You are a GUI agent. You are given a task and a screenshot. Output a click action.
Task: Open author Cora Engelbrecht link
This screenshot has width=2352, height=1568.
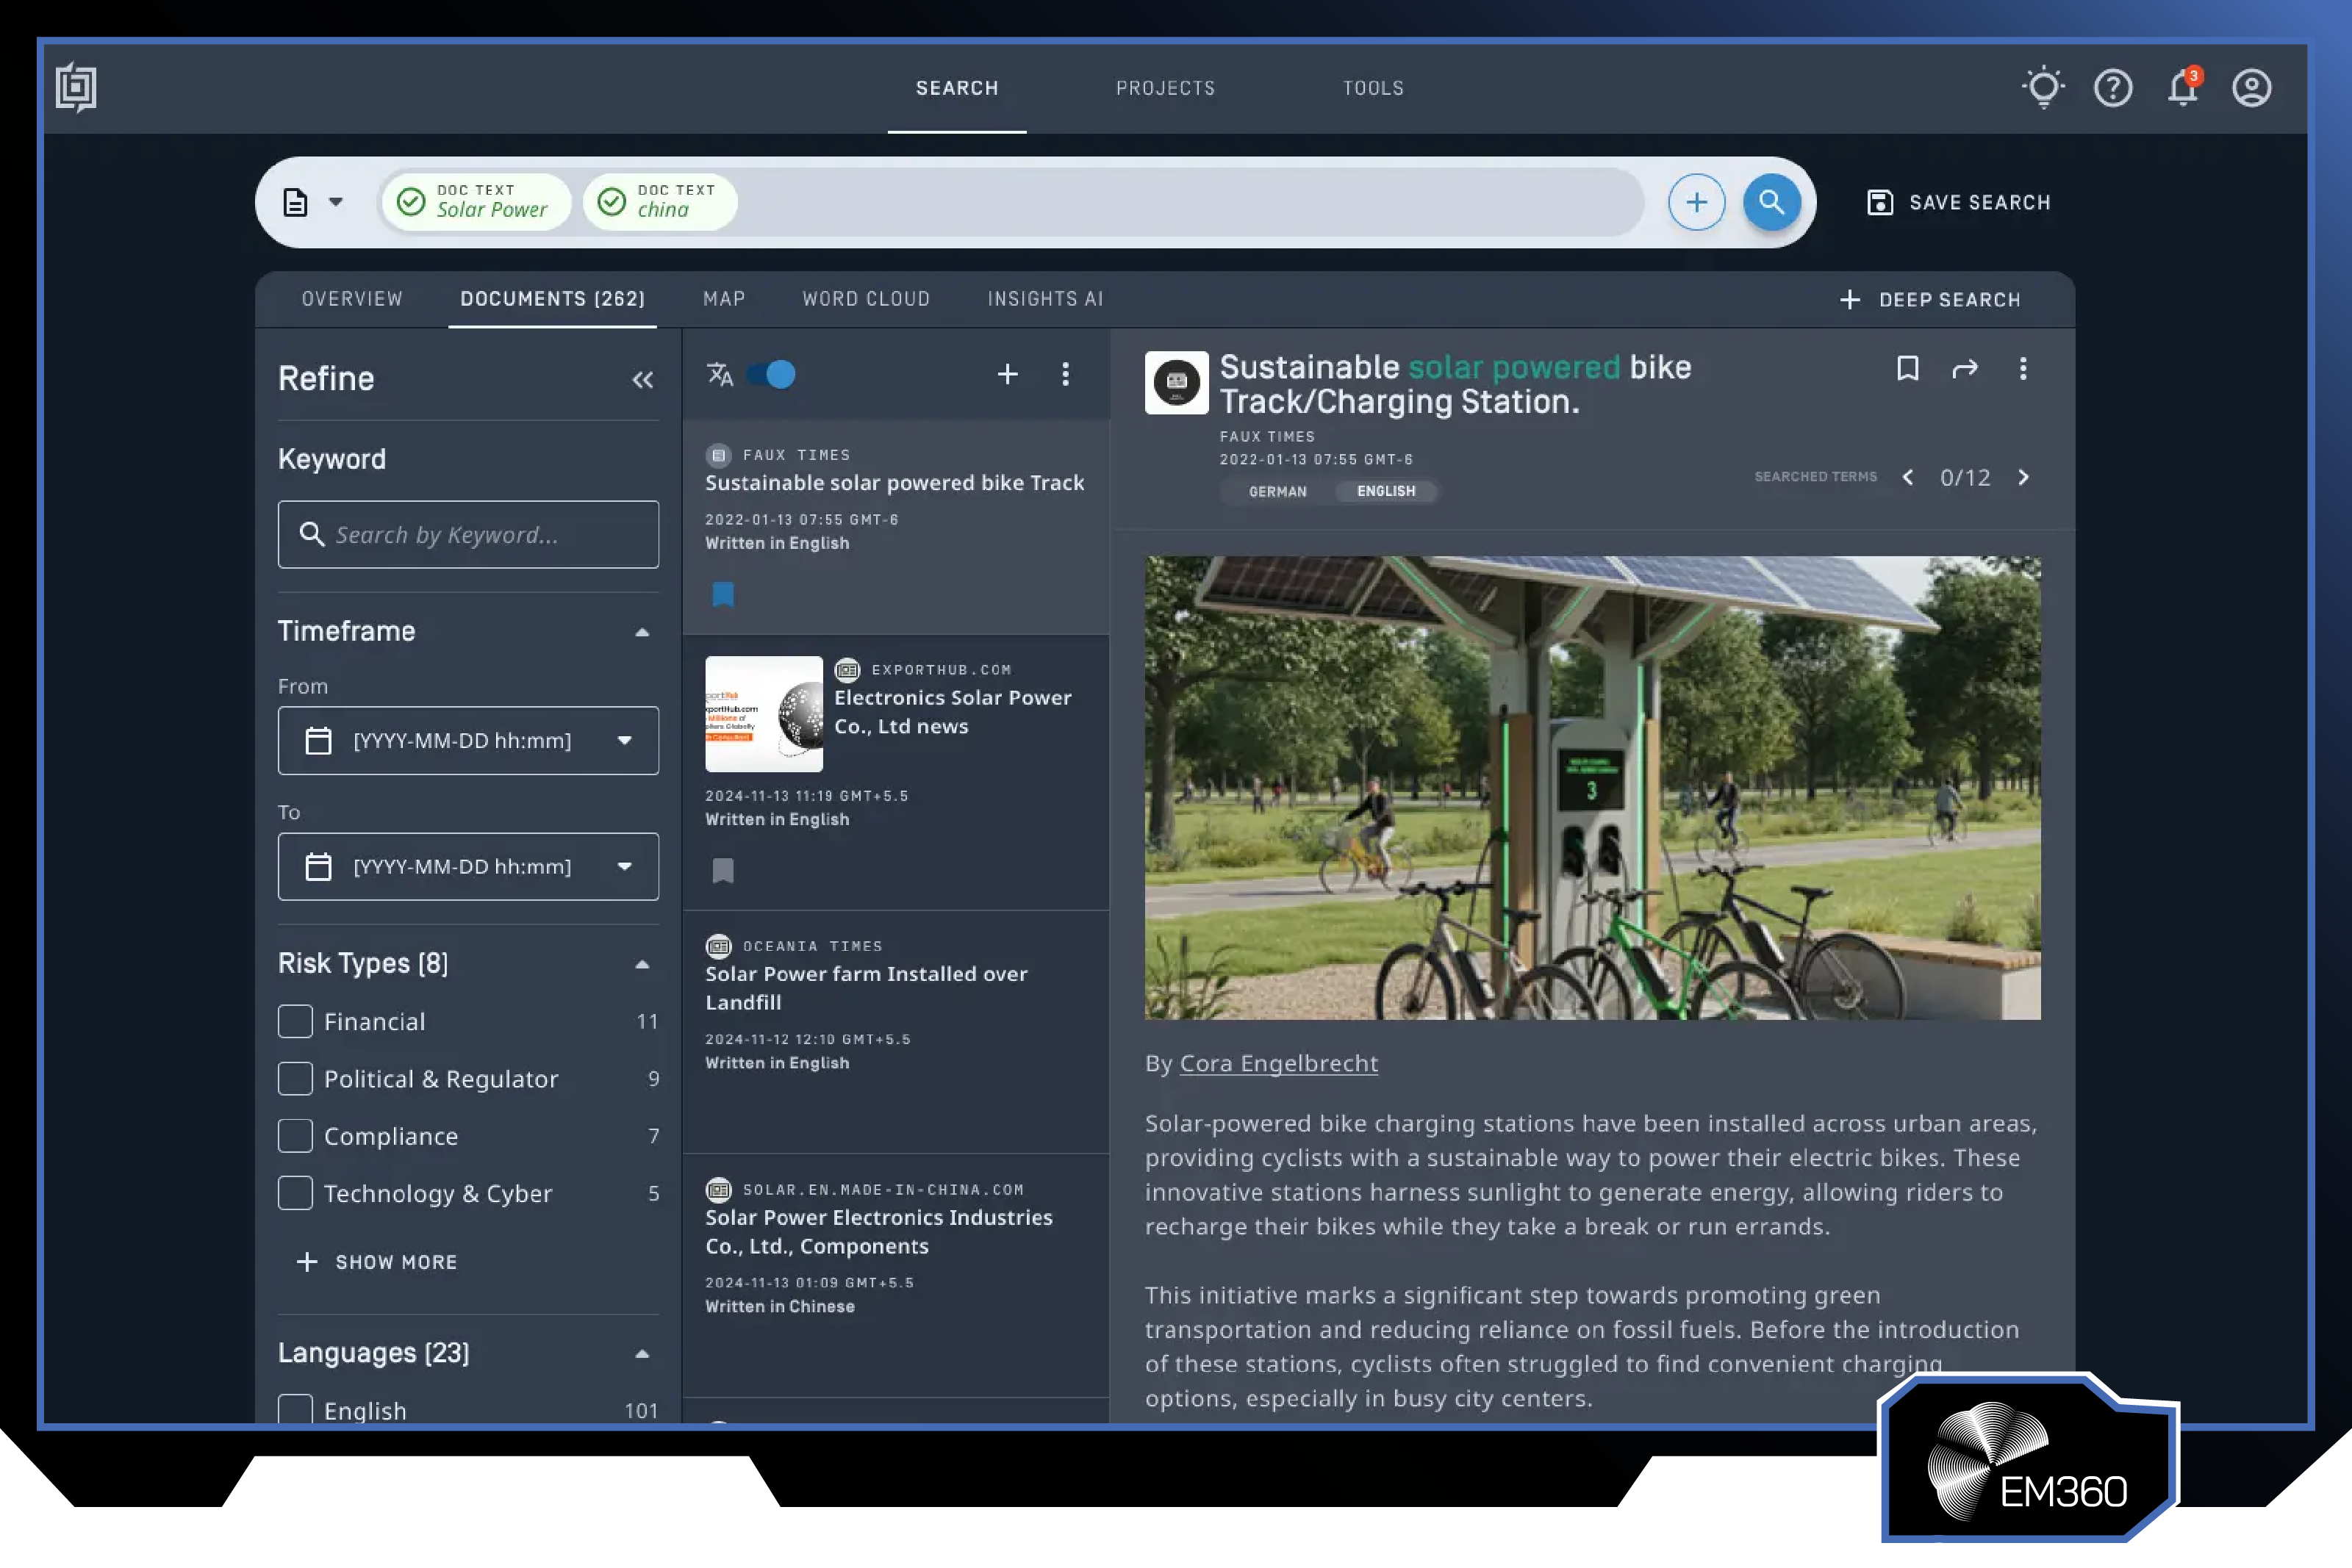coord(1278,1063)
